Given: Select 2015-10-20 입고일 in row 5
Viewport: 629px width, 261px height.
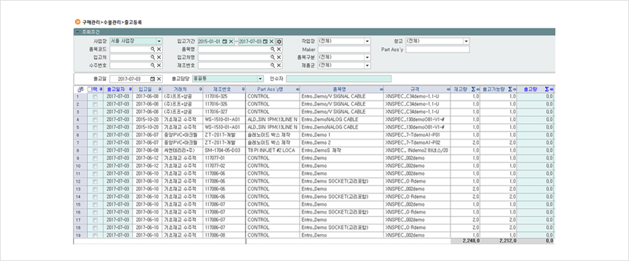Looking at the screenshot, I should 147,128.
